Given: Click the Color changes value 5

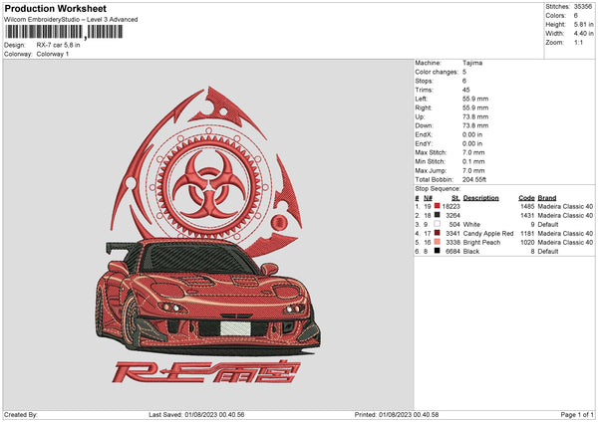Looking at the screenshot, I should tap(464, 72).
